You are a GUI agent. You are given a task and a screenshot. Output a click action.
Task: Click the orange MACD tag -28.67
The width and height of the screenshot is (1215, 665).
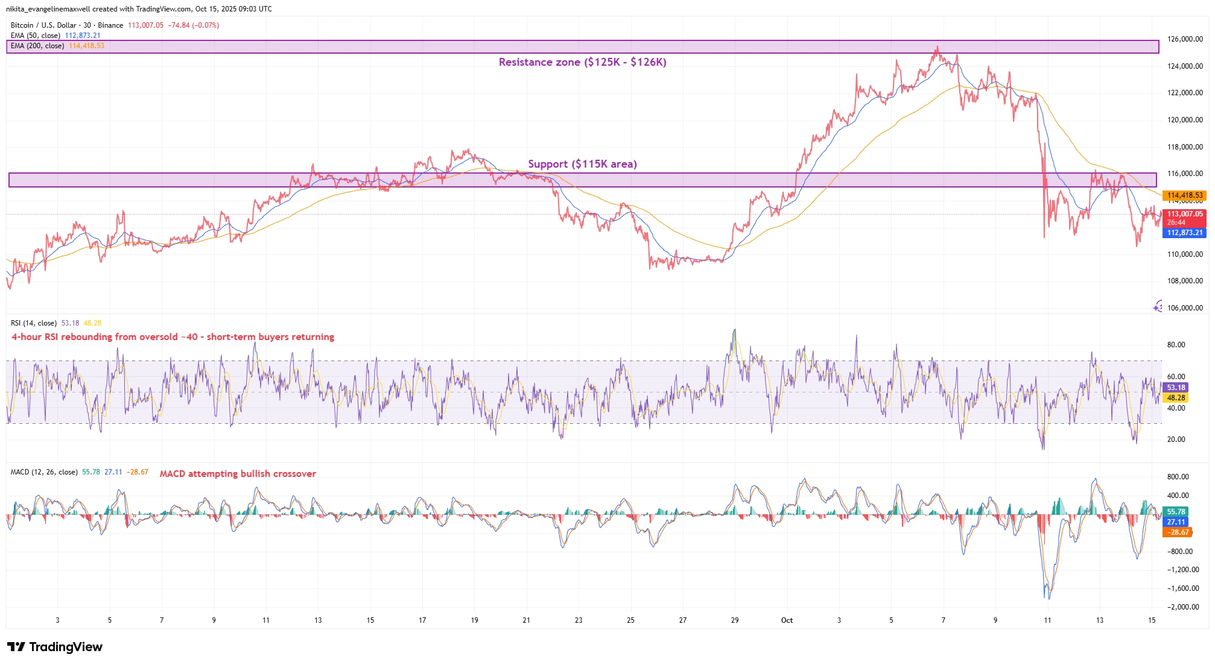tap(1178, 532)
